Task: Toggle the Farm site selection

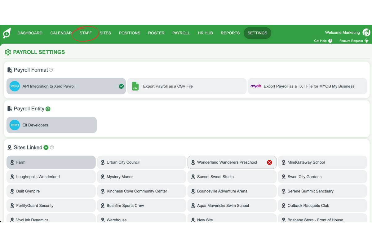Action: pyautogui.click(x=51, y=162)
